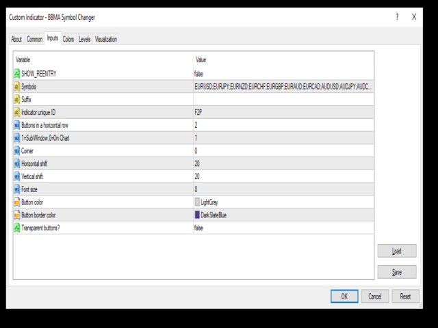This screenshot has height=328, width=438.
Task: Click the Button color type icon
Action: tap(17, 202)
